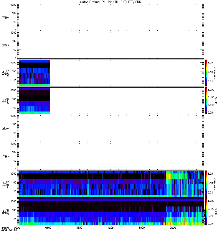Click the '0.010' value on thb scm1 colorbar
Screen dimensions: 221x236
click(211, 105)
